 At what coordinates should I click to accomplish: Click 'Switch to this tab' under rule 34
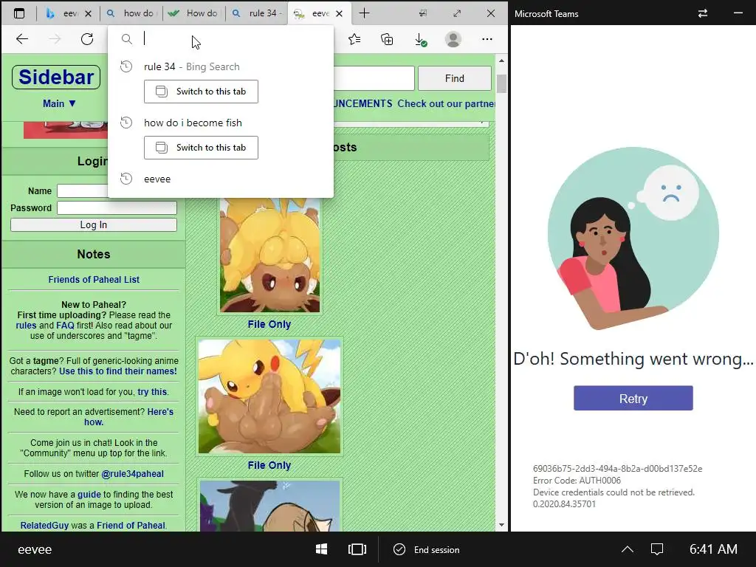201,92
